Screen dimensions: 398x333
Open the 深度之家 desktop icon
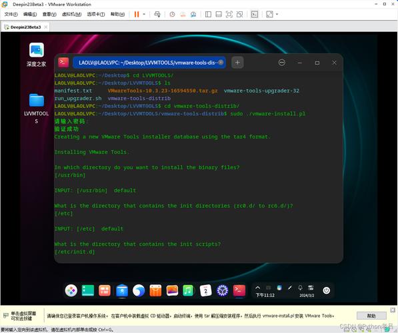pos(36,55)
